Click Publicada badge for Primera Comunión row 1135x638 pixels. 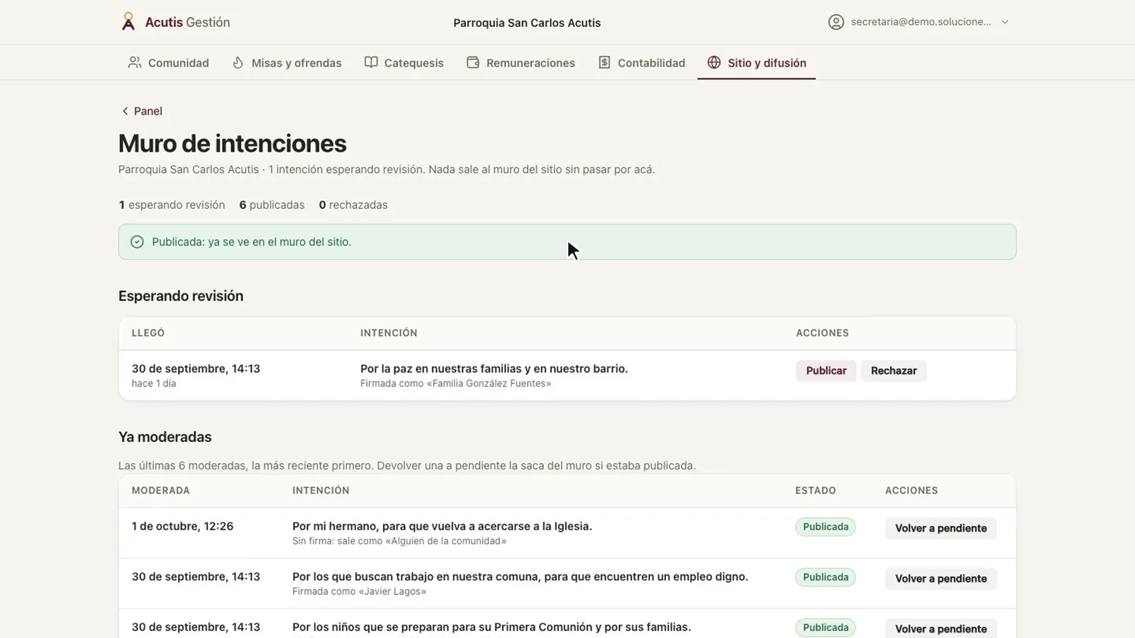pos(826,627)
